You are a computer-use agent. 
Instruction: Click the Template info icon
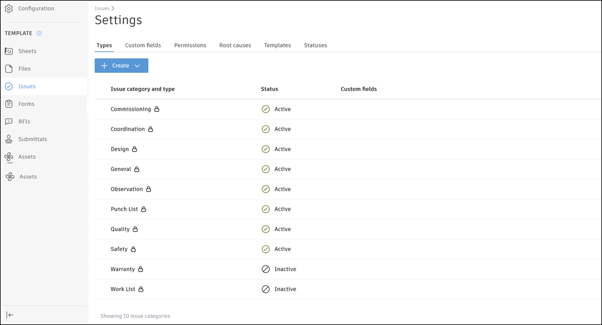39,34
